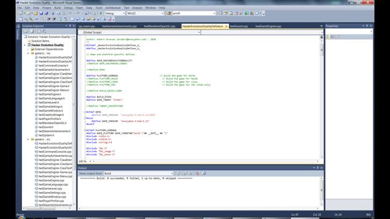
Task: Select hedSystem.h file
Action: coord(46,135)
